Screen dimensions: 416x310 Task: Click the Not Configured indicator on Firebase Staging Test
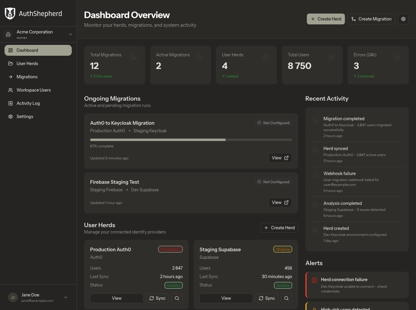[273, 182]
